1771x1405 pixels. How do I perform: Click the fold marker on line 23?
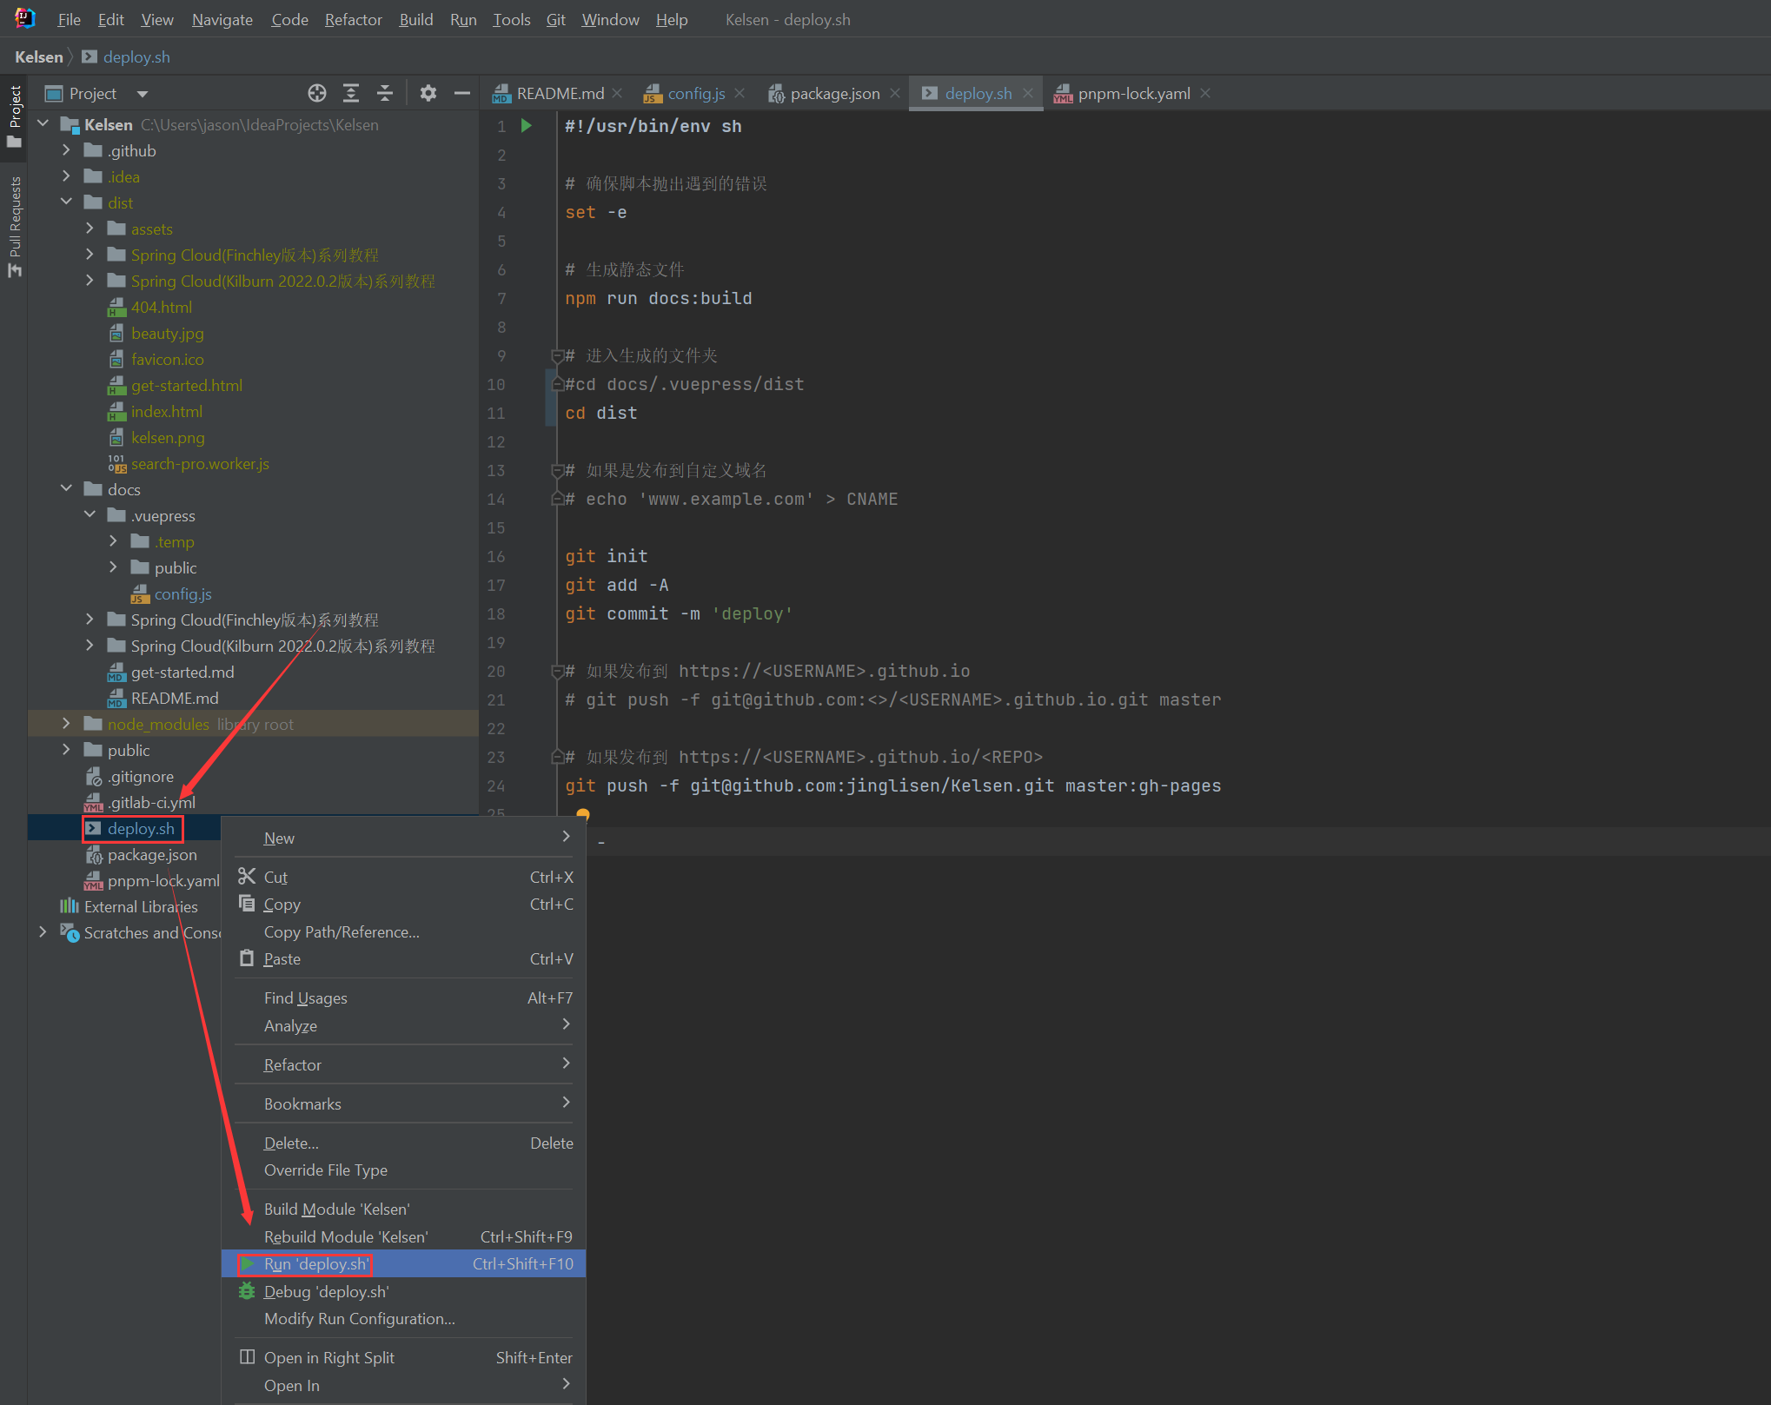tap(557, 757)
